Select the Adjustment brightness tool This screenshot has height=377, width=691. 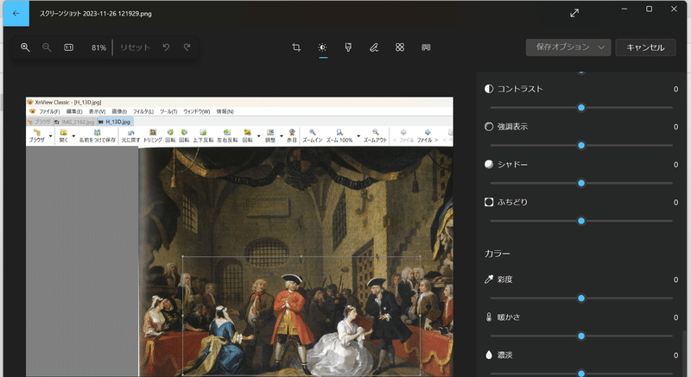click(x=322, y=47)
